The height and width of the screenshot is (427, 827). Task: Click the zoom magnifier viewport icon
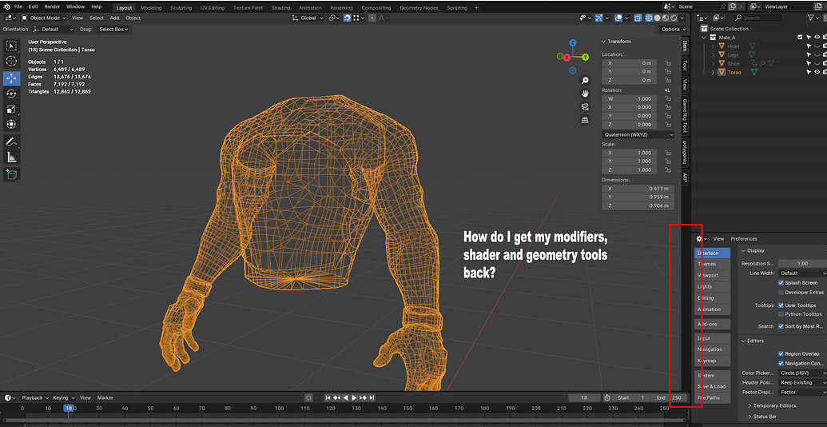pyautogui.click(x=585, y=80)
